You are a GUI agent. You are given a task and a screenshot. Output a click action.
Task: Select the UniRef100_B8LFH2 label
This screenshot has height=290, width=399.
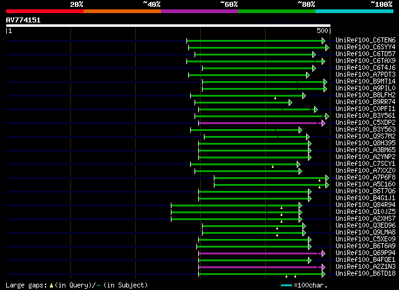tap(365, 95)
